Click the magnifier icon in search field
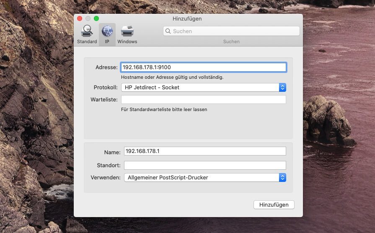375x233 pixels. click(168, 31)
